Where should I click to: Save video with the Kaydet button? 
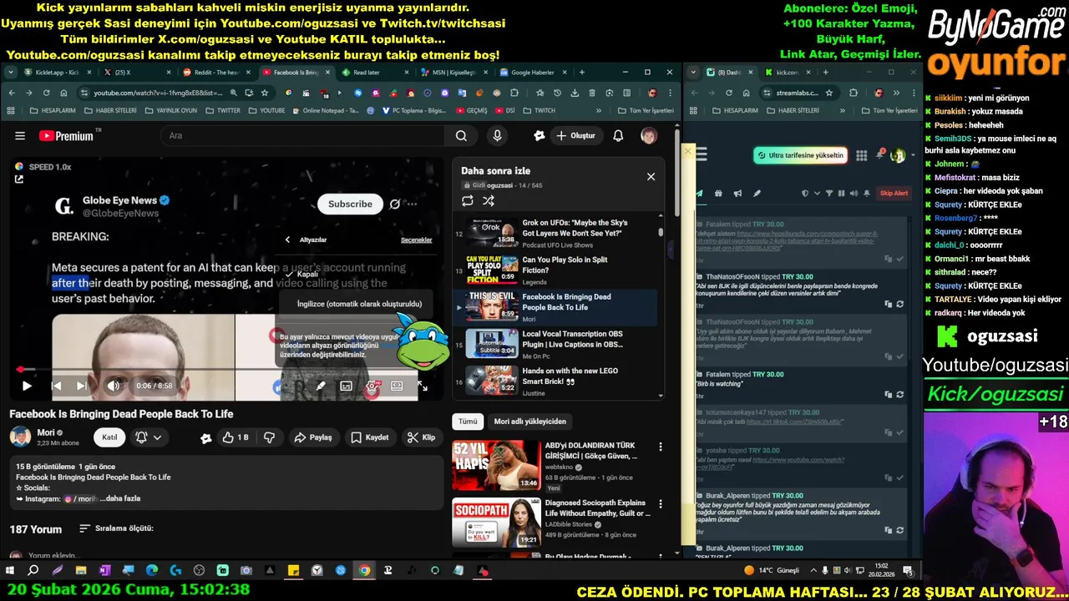369,437
